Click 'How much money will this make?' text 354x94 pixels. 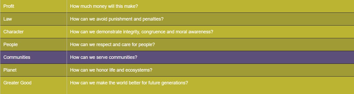coord(104,6)
